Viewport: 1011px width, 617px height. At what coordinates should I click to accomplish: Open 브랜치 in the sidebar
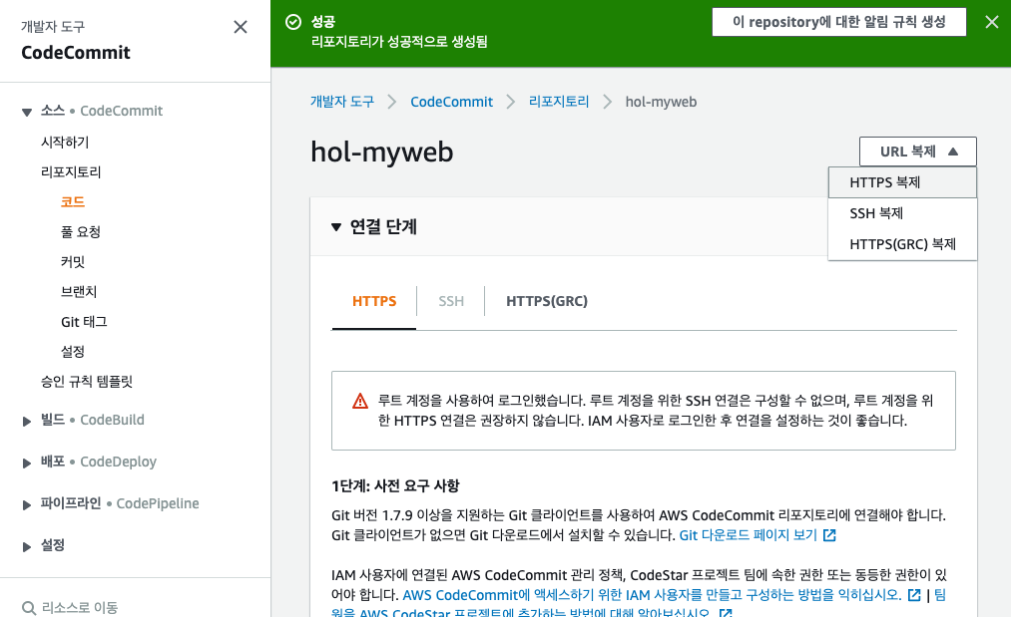pos(79,292)
